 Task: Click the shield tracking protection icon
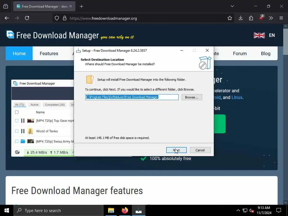(57, 18)
